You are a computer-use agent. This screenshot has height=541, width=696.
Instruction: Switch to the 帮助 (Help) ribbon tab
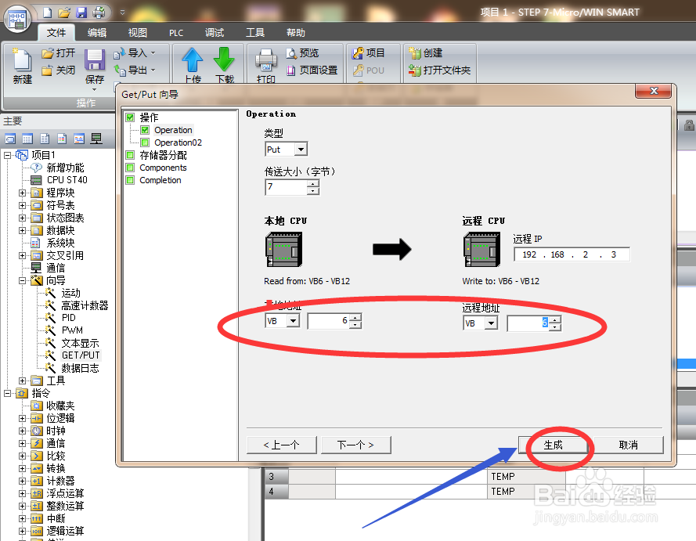[296, 33]
